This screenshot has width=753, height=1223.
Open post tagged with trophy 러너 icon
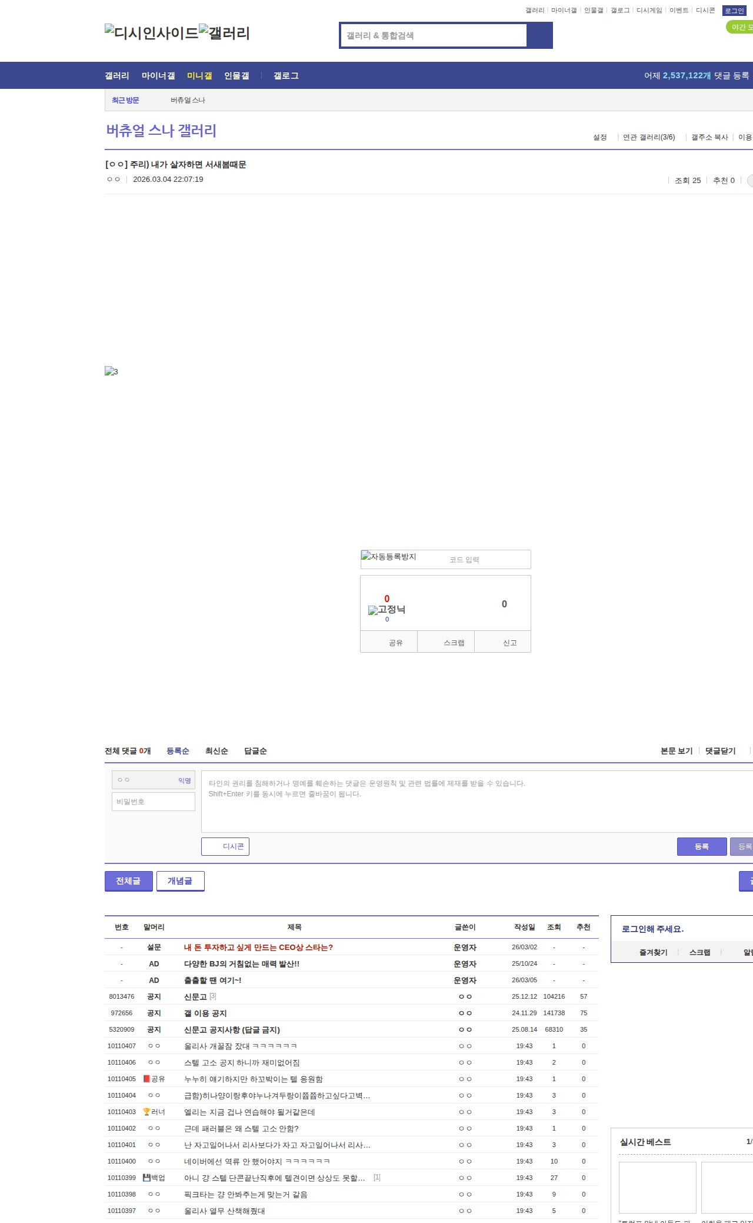point(249,1112)
